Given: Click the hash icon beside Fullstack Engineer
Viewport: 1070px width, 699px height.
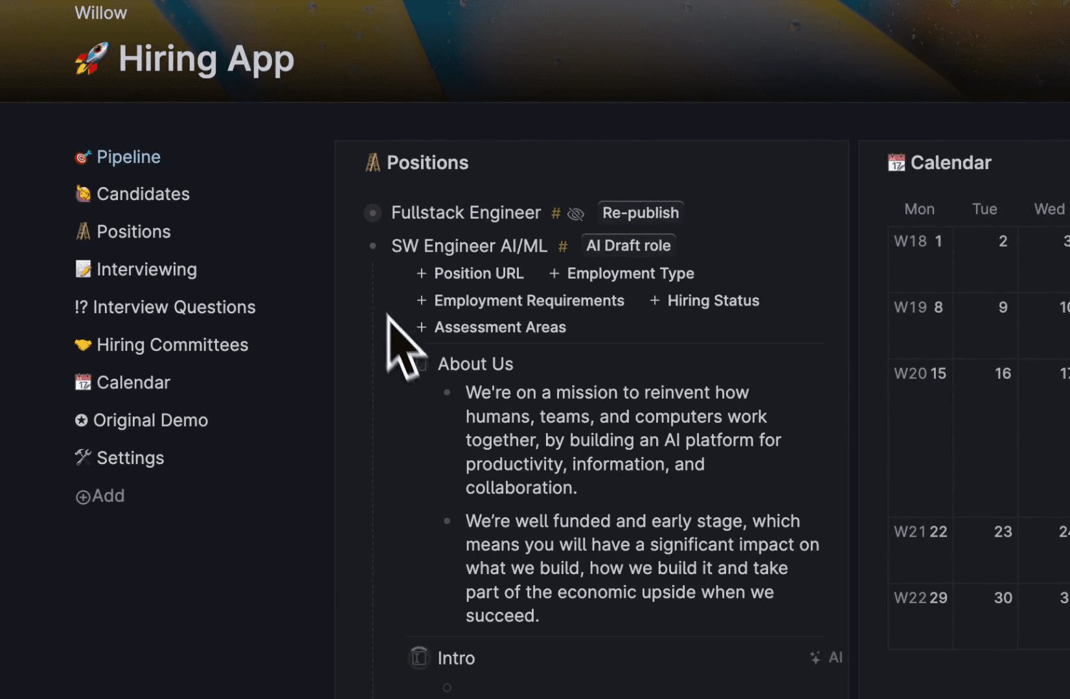Looking at the screenshot, I should (556, 213).
